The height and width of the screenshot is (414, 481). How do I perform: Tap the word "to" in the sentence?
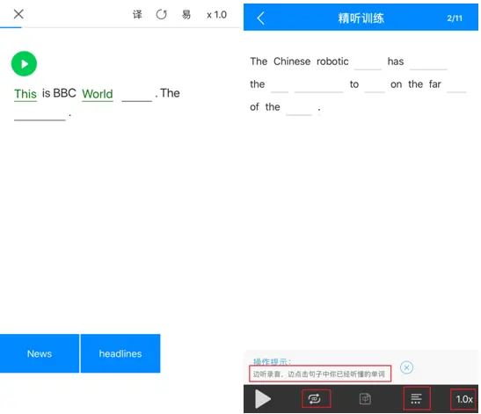354,84
